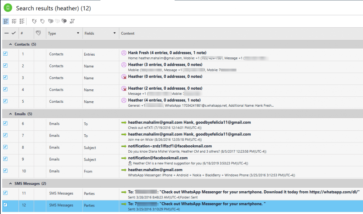
Task: Uncheck the checkbox for email row 8
Action: pyautogui.click(x=5, y=147)
